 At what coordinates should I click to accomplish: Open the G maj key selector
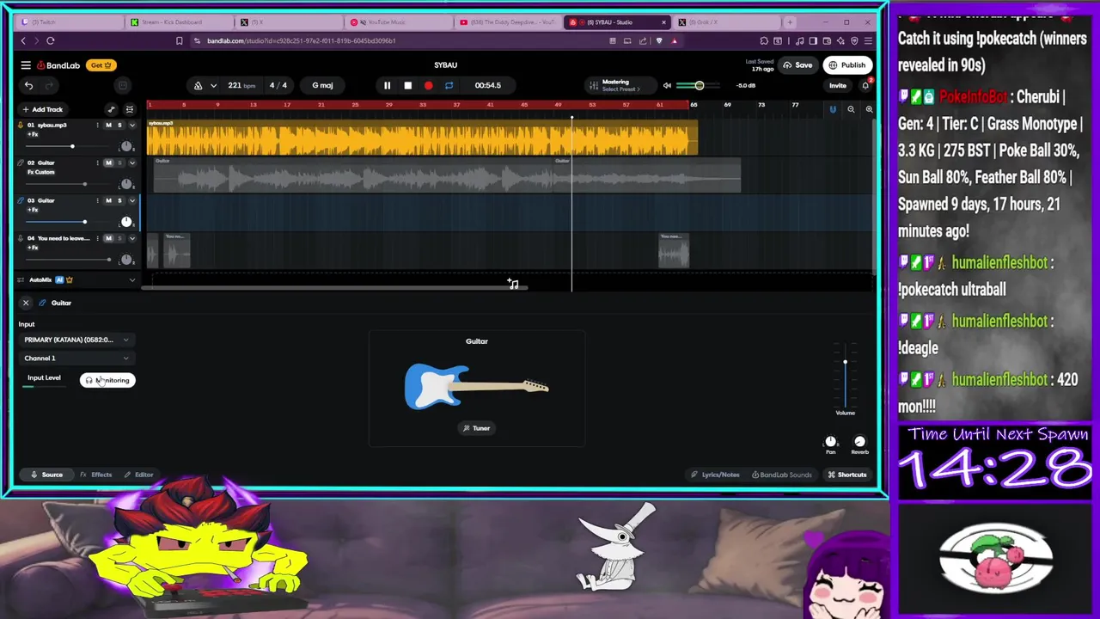click(322, 85)
